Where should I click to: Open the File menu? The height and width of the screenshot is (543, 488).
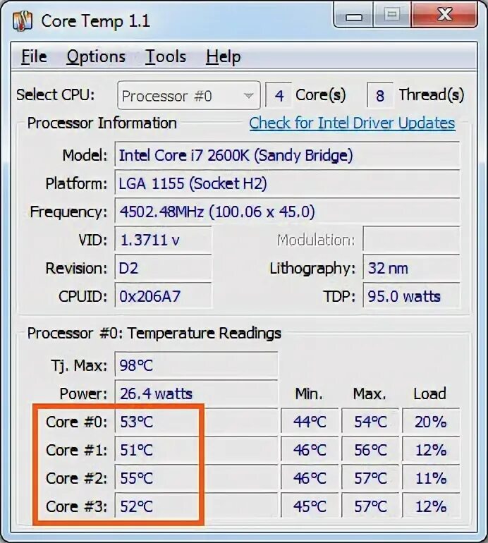(34, 57)
